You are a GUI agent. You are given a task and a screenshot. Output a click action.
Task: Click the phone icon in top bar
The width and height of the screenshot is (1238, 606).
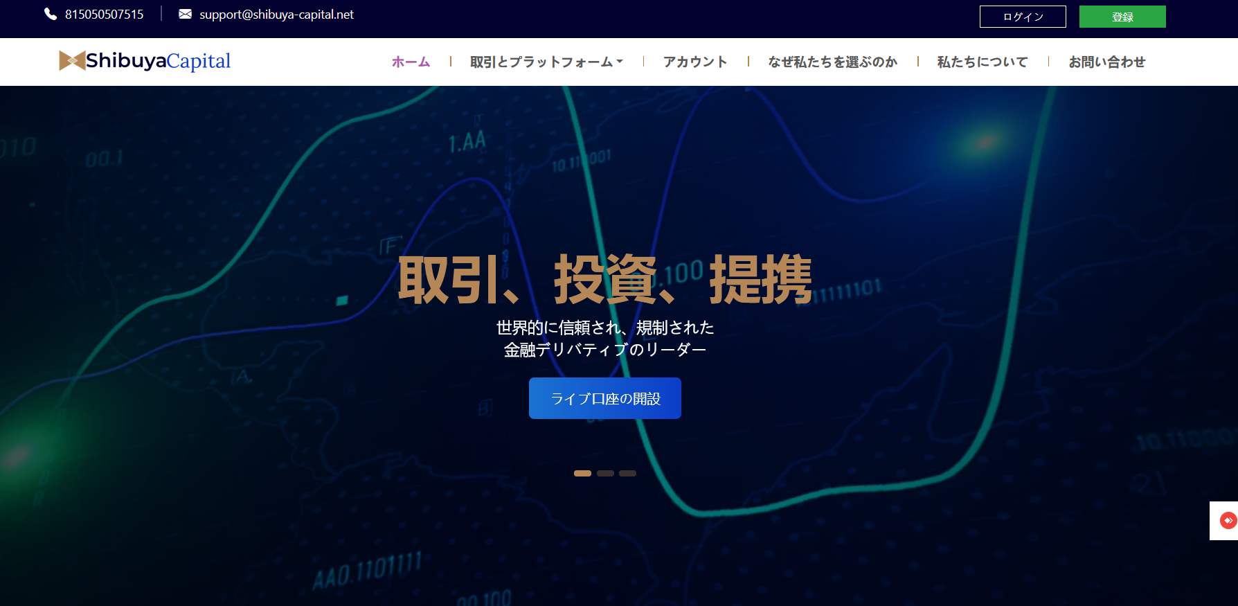[x=51, y=14]
